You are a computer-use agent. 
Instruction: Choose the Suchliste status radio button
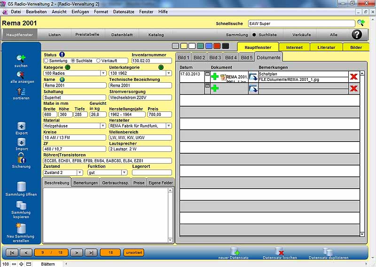[73, 61]
